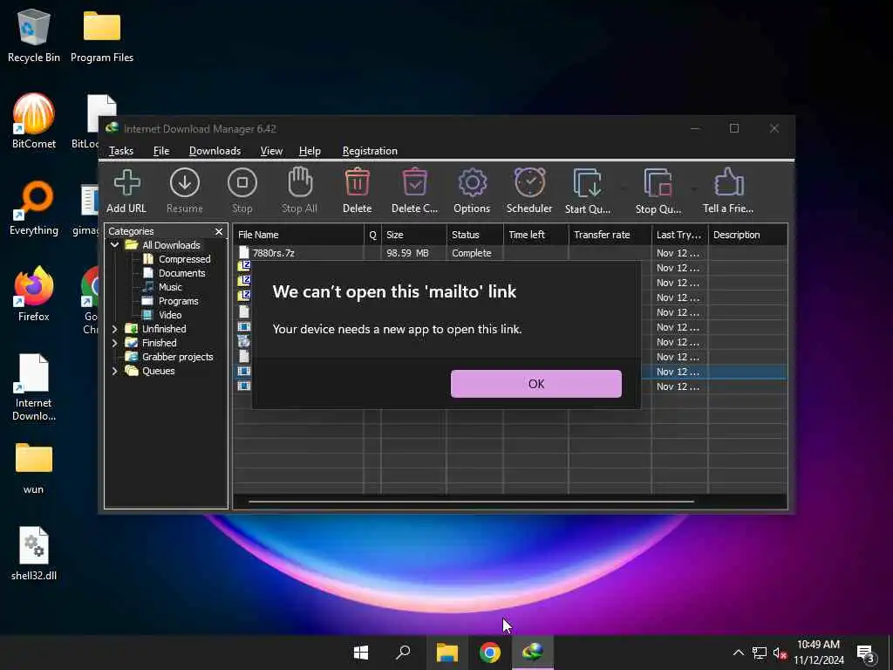Open the Downloads menu
Image resolution: width=893 pixels, height=670 pixels.
point(215,151)
